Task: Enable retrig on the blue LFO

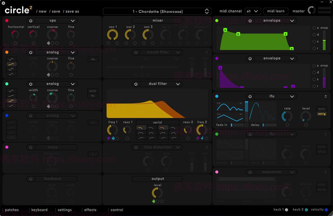Action: 321,114
